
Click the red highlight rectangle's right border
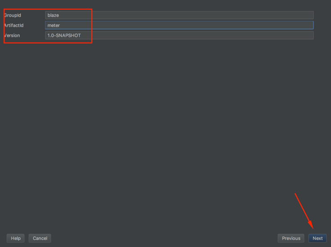(91, 26)
